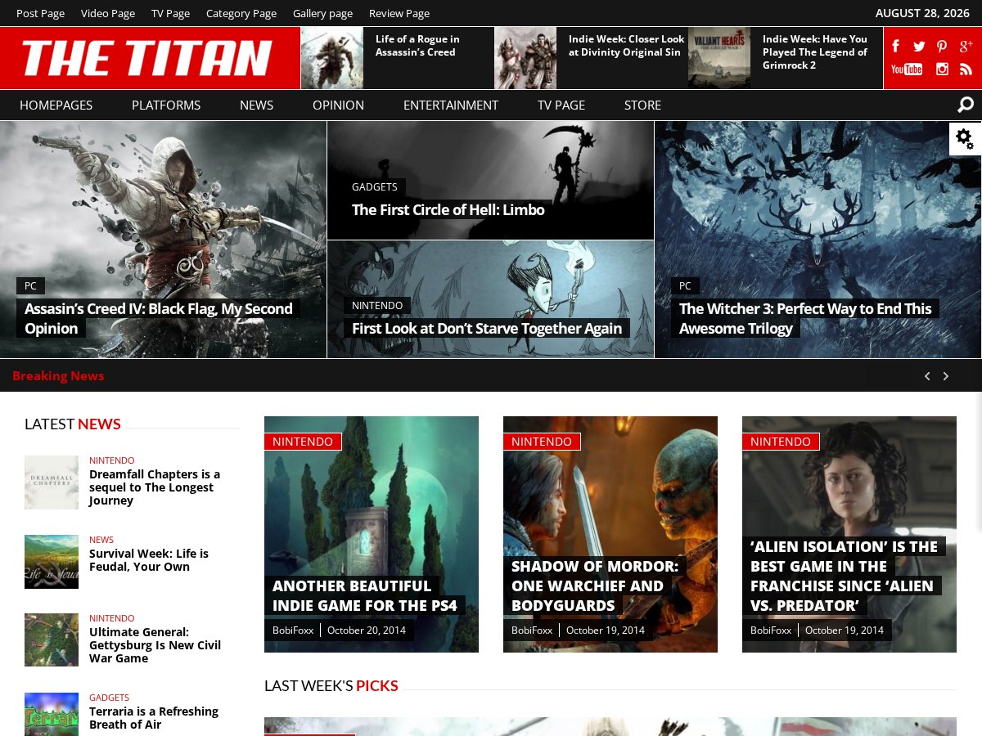The width and height of the screenshot is (982, 736).
Task: Click Valiant Hearts header thumbnail
Action: tap(719, 58)
